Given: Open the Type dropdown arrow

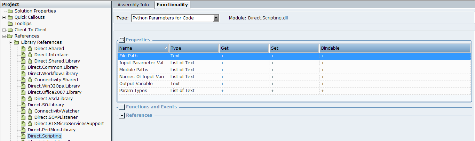Looking at the screenshot, I should tap(216, 18).
